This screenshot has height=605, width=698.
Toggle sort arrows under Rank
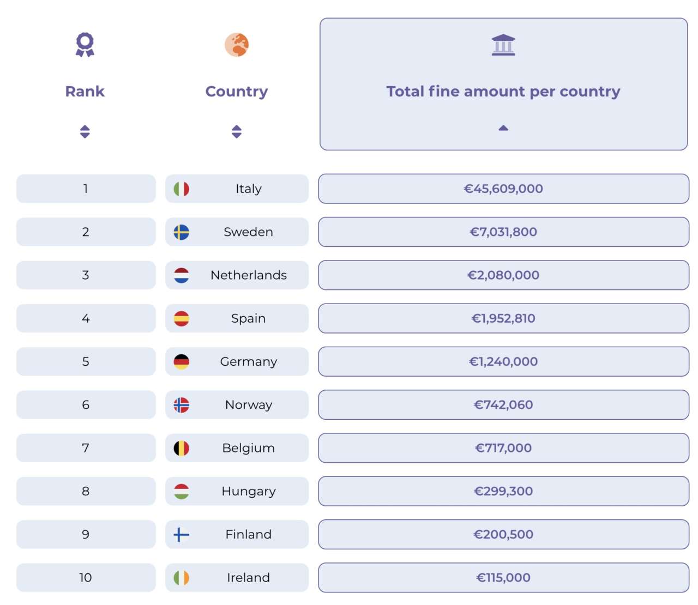(85, 131)
